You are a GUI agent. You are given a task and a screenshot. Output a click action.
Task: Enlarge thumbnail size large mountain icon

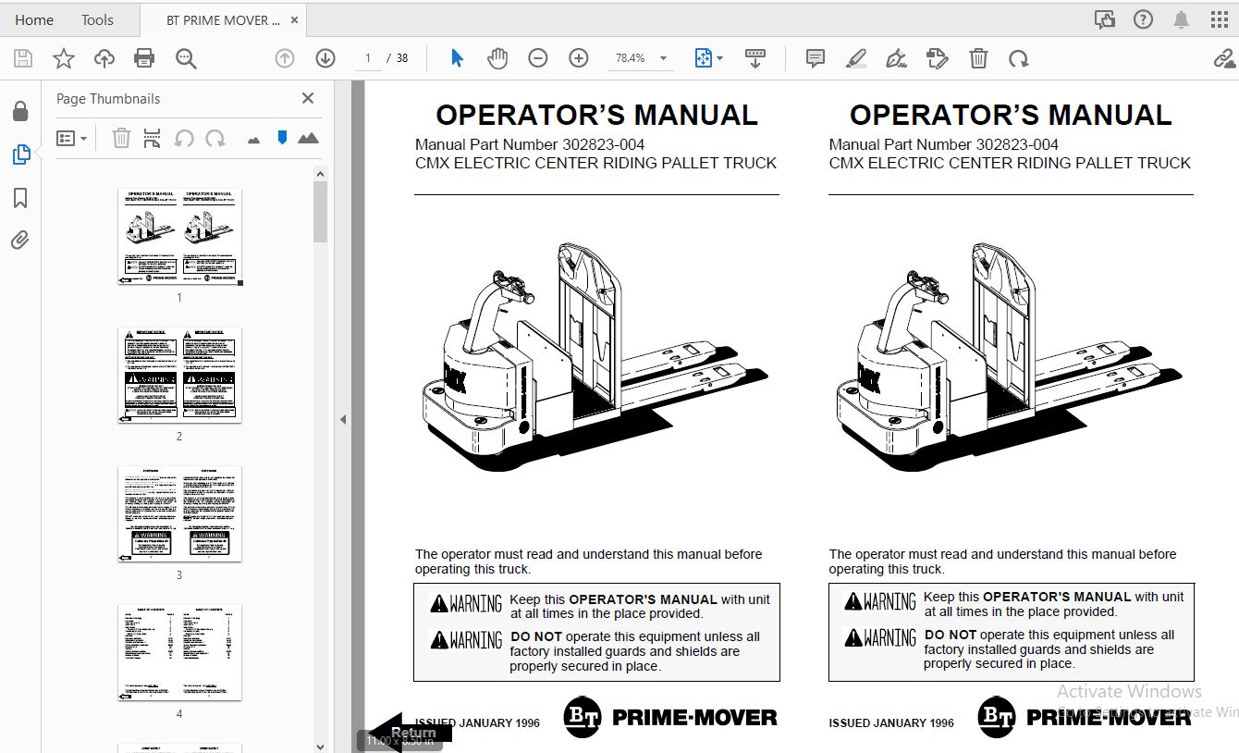click(308, 139)
